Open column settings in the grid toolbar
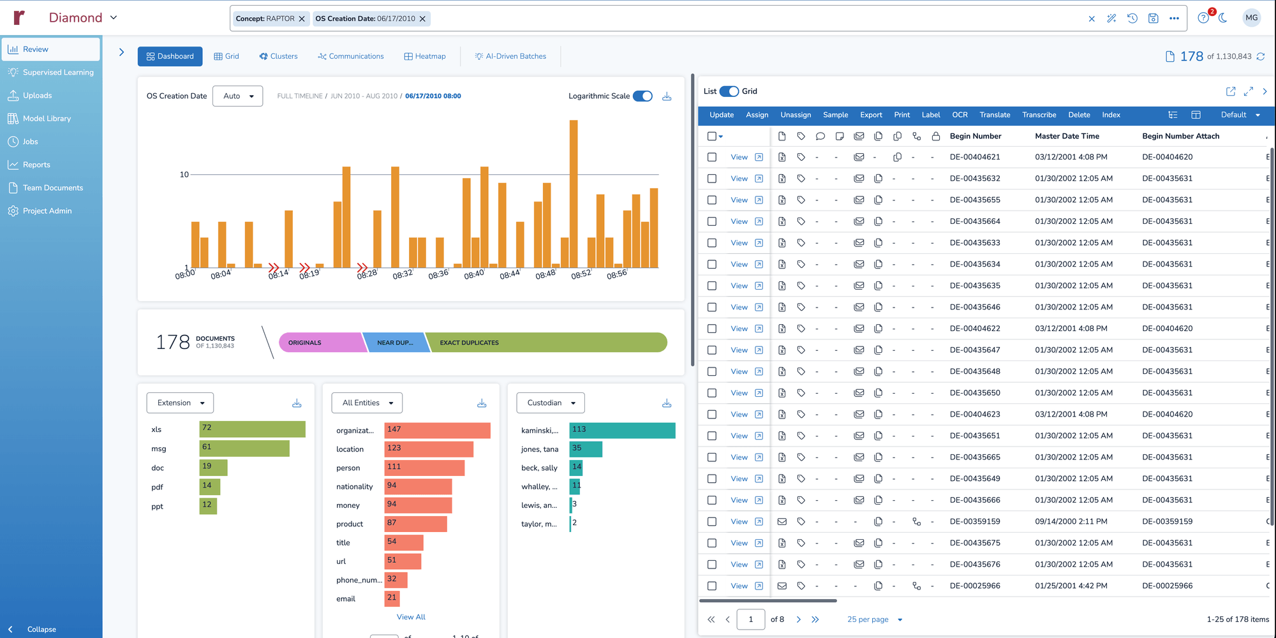Screen dimensions: 1276x638 tap(1195, 115)
